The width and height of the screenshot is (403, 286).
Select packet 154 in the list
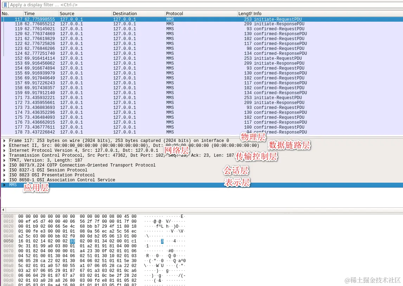click(202, 68)
